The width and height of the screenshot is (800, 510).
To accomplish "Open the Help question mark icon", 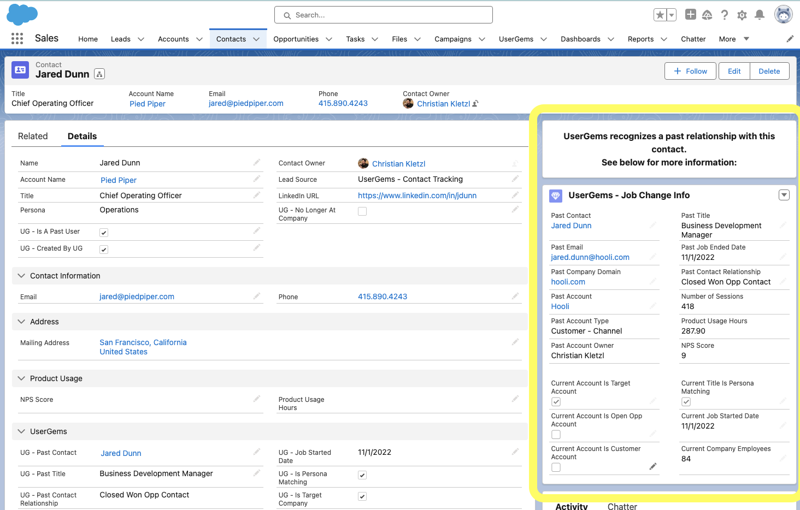I will (x=725, y=15).
